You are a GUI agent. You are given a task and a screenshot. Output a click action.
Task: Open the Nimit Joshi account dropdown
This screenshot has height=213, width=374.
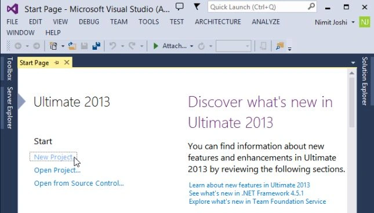[353, 22]
